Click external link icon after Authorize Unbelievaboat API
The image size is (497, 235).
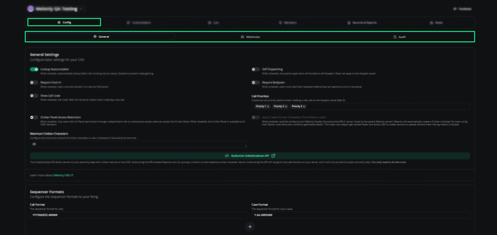273,156
